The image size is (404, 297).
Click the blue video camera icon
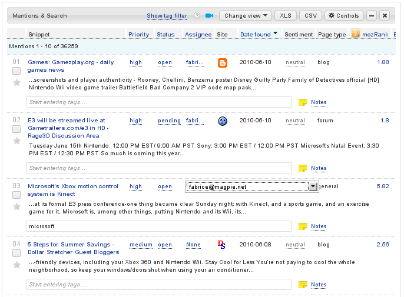point(209,16)
